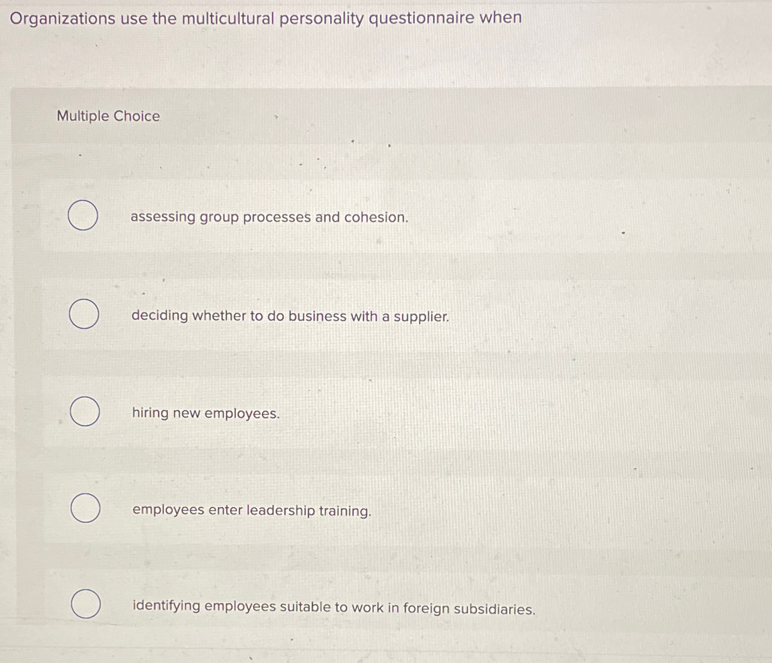Select the radio button for 'hiring new employees'

click(x=84, y=412)
